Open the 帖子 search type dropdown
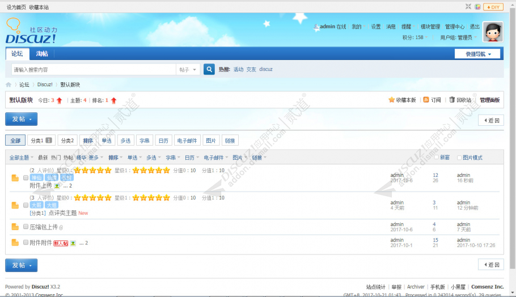This screenshot has width=516, height=297. [188, 69]
